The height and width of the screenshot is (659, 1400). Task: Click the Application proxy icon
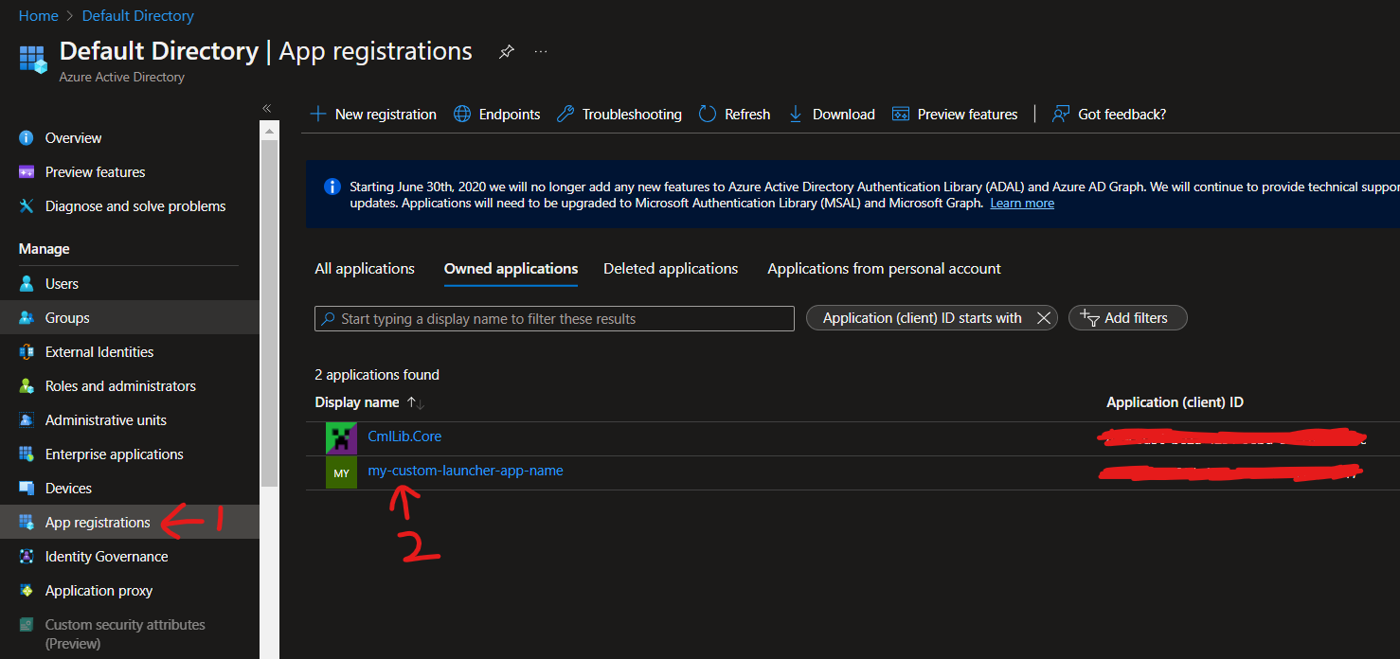[27, 591]
